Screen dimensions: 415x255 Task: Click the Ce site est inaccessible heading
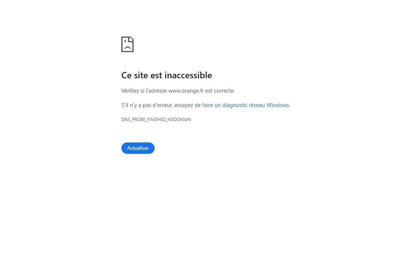(x=167, y=75)
